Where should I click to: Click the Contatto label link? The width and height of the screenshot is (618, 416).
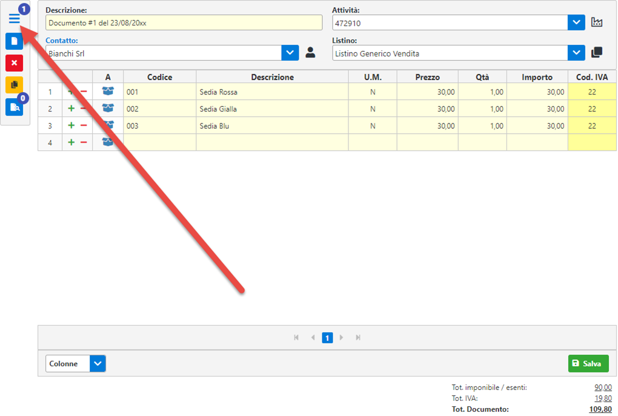[x=61, y=40]
